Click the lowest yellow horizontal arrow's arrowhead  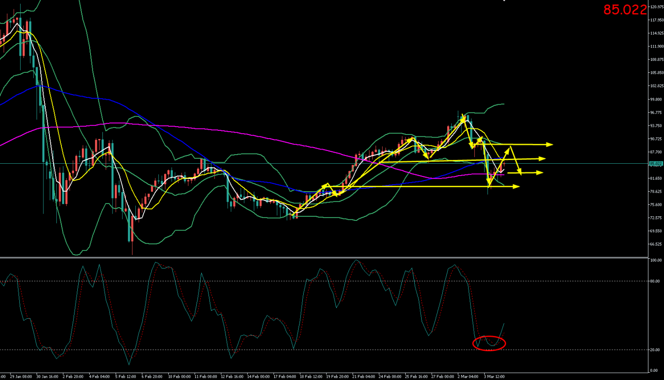click(516, 187)
